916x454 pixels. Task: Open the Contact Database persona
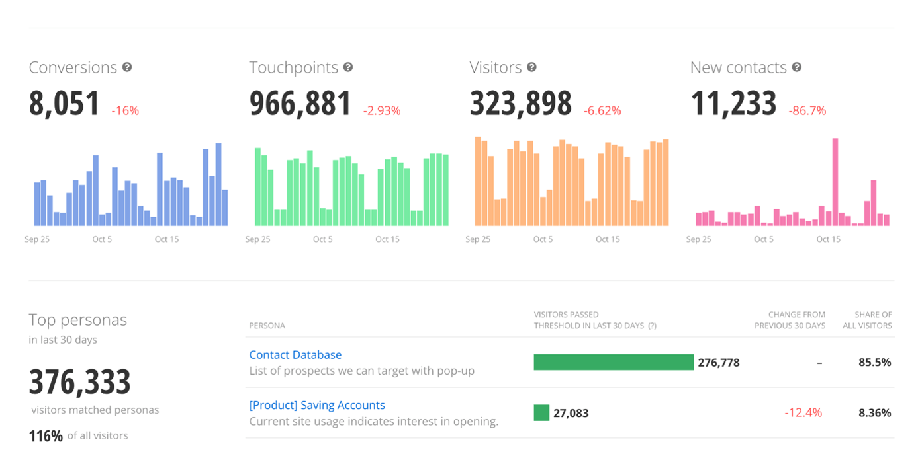click(x=295, y=355)
